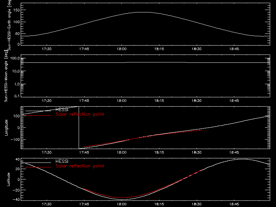
Task: Click 18:45 time label under Longitude plot
Action: click(x=234, y=152)
